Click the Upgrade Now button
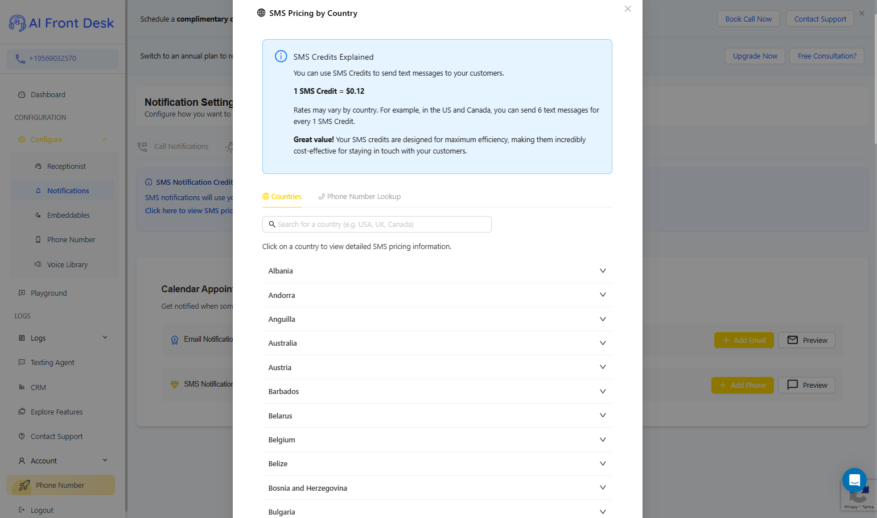877x518 pixels. click(x=755, y=56)
